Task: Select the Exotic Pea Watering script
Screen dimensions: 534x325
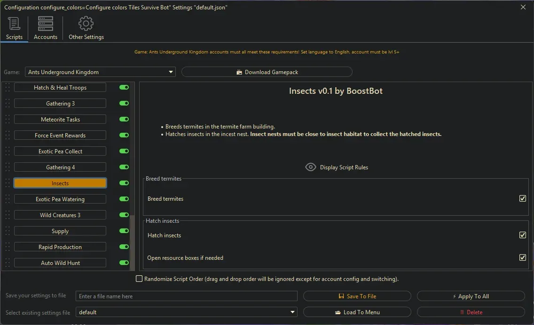Action: pos(60,199)
